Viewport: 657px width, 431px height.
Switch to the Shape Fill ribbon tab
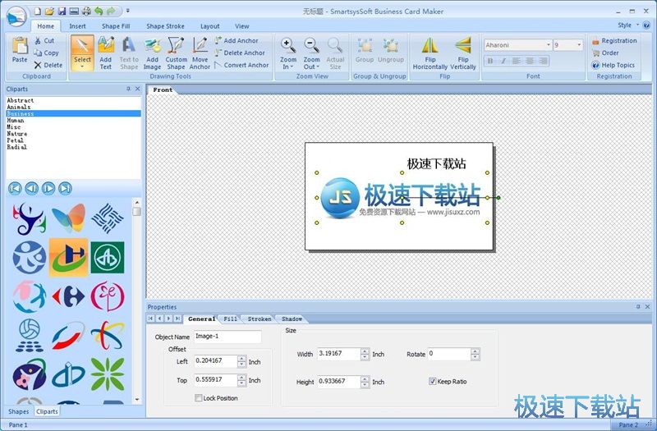pyautogui.click(x=116, y=26)
